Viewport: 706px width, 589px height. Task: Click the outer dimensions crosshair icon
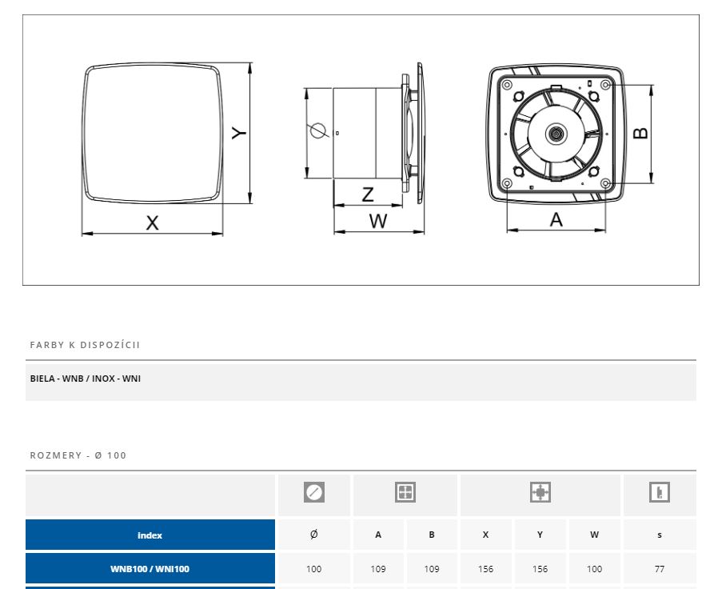point(540,493)
